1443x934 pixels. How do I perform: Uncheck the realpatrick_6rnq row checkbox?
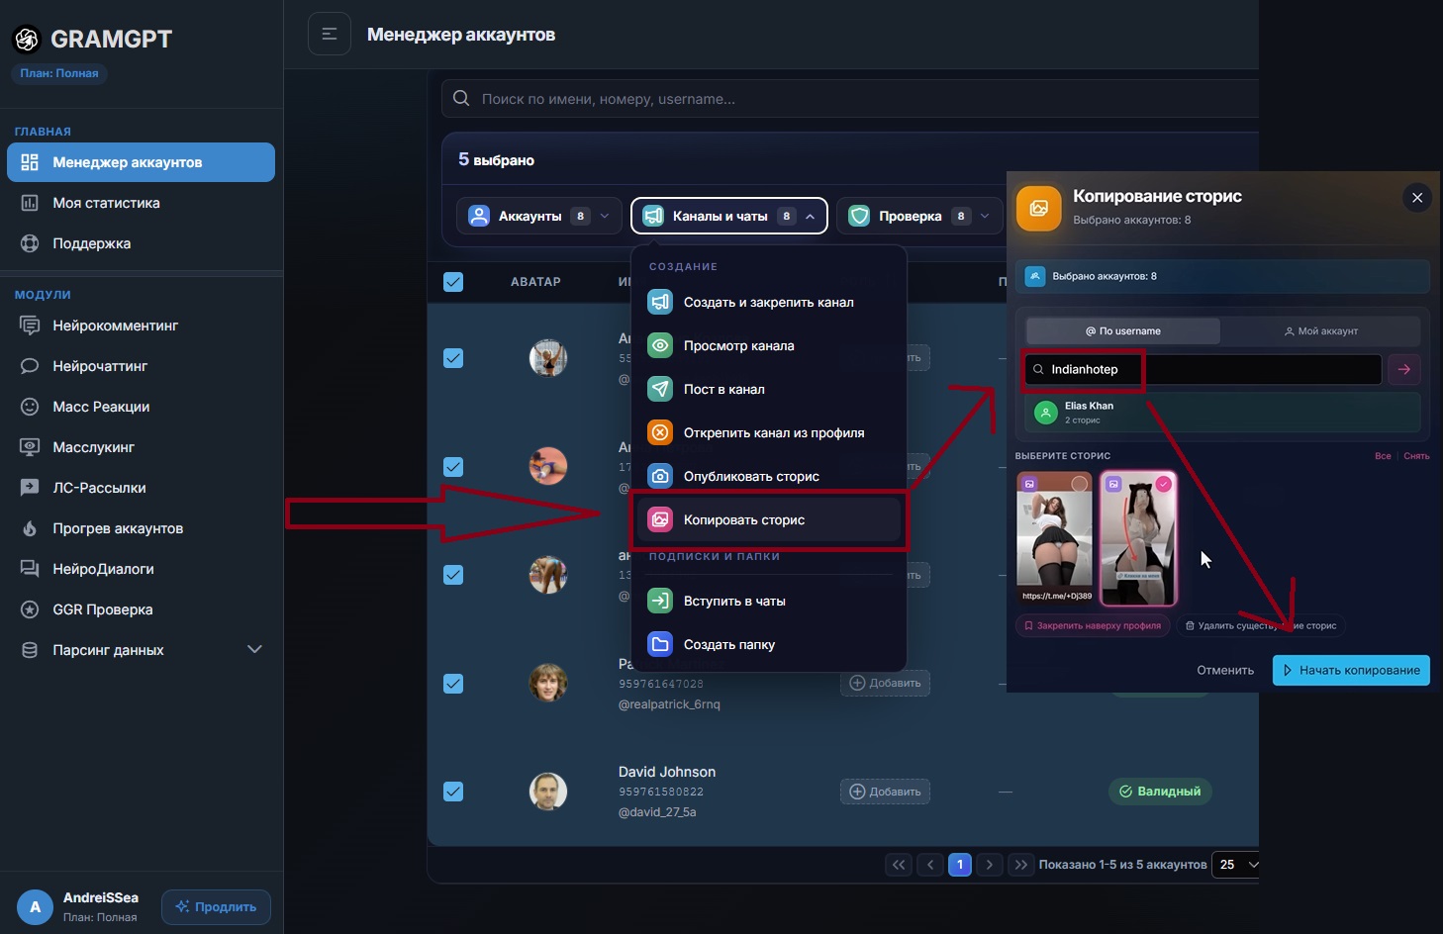(453, 684)
